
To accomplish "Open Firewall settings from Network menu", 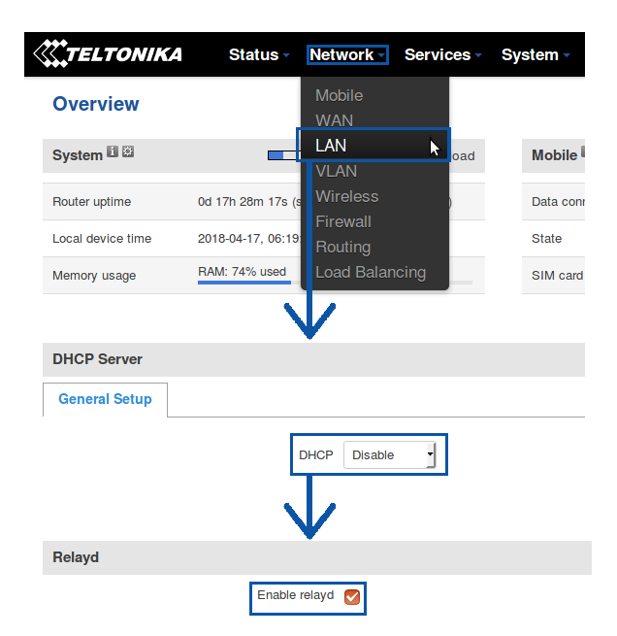I will 342,221.
